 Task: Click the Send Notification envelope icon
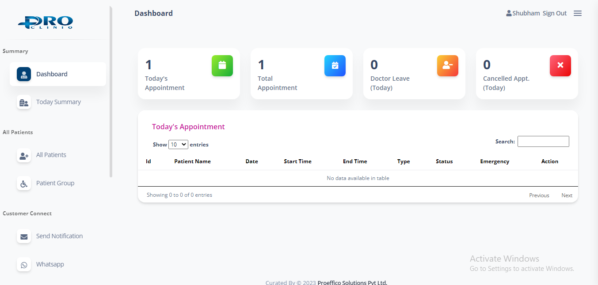(x=24, y=236)
